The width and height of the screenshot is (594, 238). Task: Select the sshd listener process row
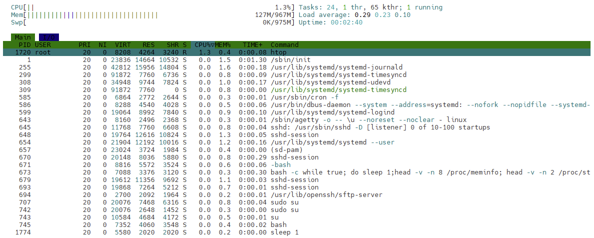point(297,127)
